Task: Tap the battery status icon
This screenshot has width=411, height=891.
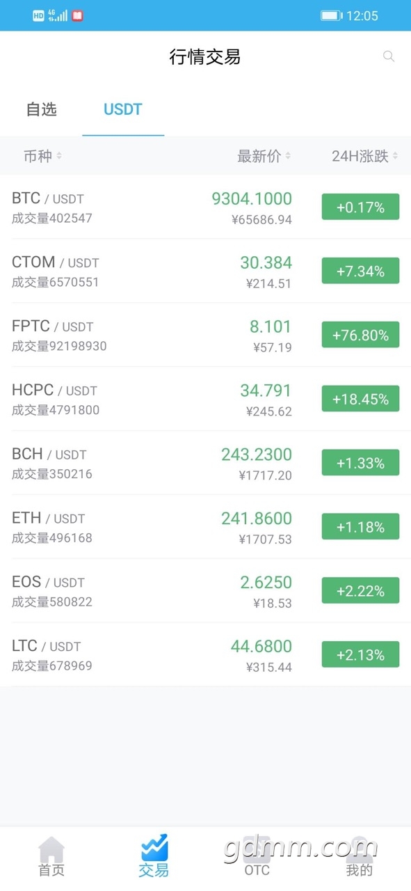Action: (x=331, y=15)
